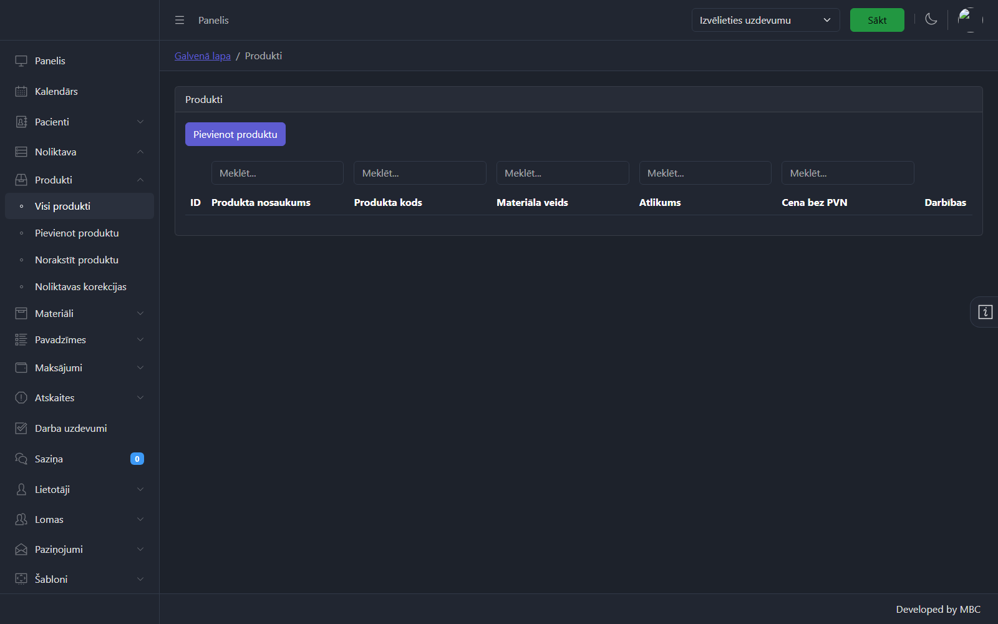This screenshot has width=998, height=624.
Task: Expand the Paziņojumi submenu chevron
Action: (x=140, y=549)
